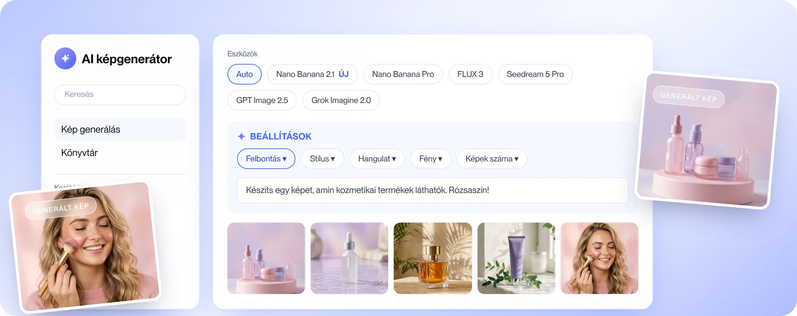Screen dimensions: 797x316
Task: Focus the Keresés search field
Action: (120, 94)
